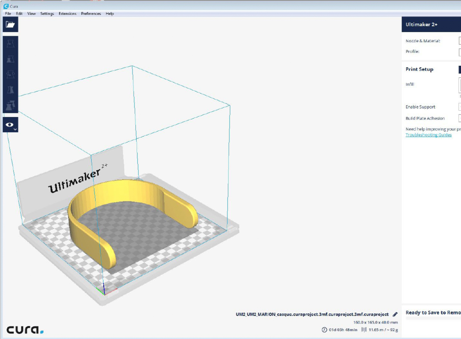The width and height of the screenshot is (461, 339).
Task: Follow the Troubleshooting Guides link
Action: (x=428, y=135)
